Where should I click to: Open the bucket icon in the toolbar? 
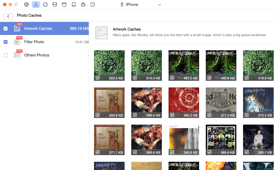64,5
